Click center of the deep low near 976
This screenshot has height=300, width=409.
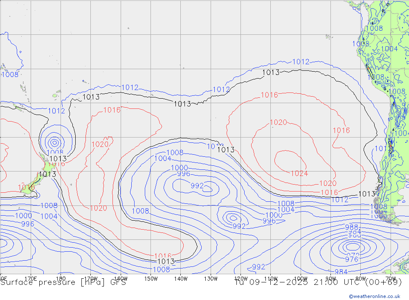coord(352,246)
